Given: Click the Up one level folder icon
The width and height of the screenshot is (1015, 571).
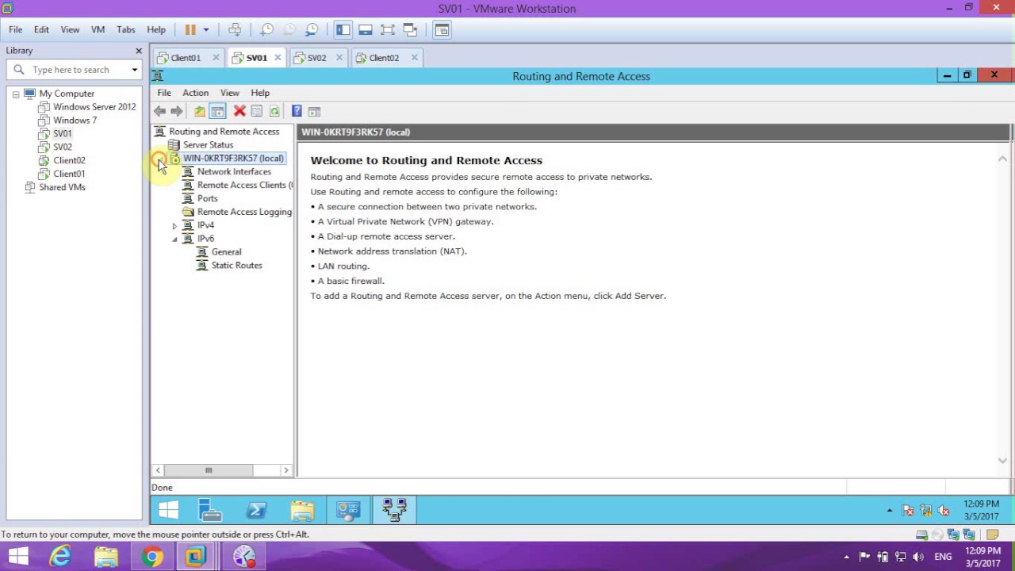Looking at the screenshot, I should (x=200, y=111).
